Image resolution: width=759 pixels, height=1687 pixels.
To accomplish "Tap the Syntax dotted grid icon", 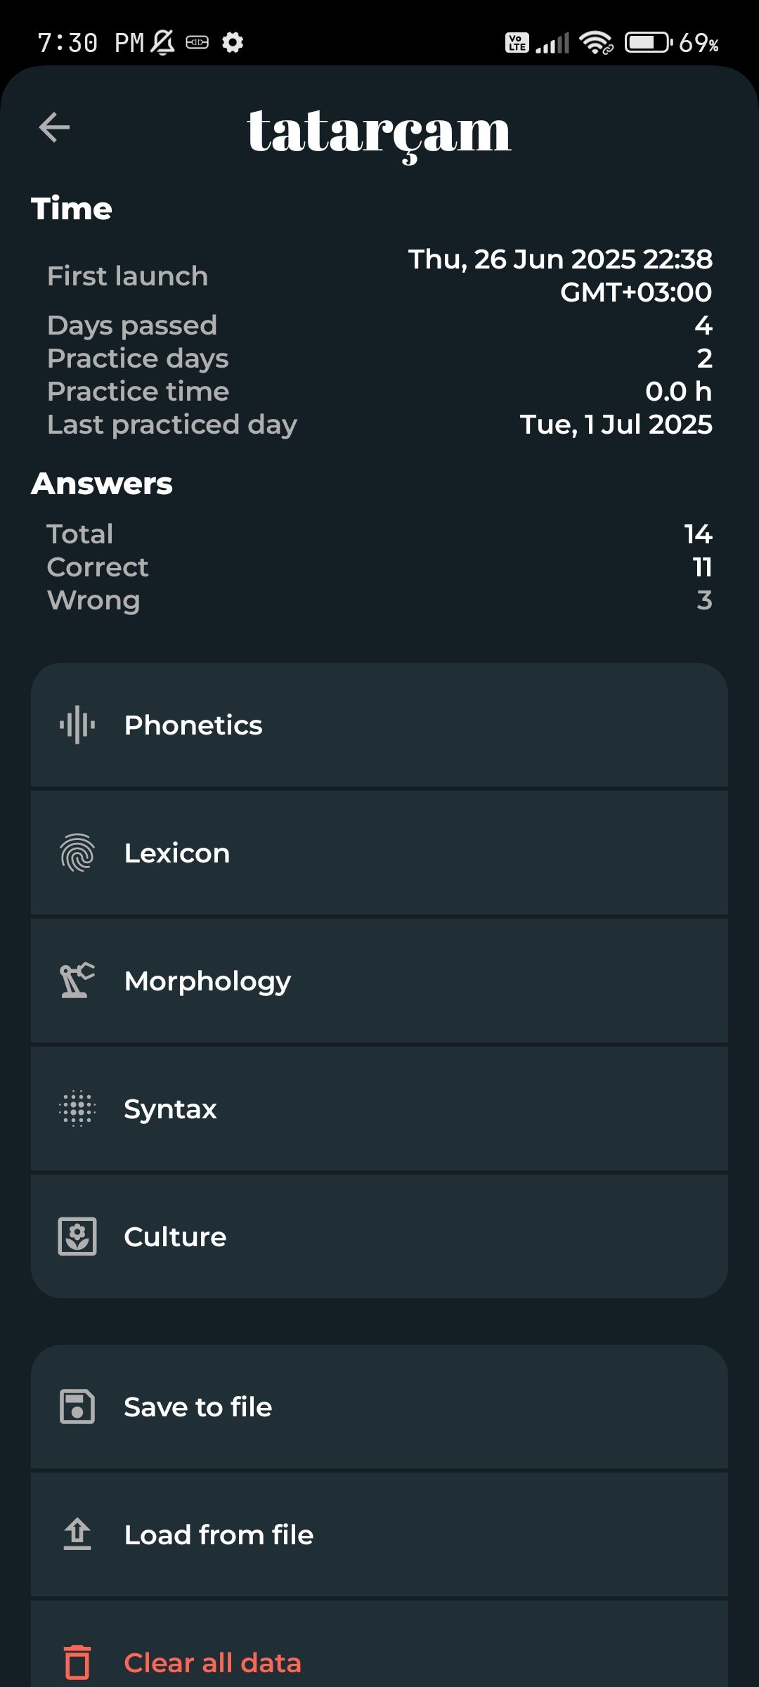I will click(77, 1108).
